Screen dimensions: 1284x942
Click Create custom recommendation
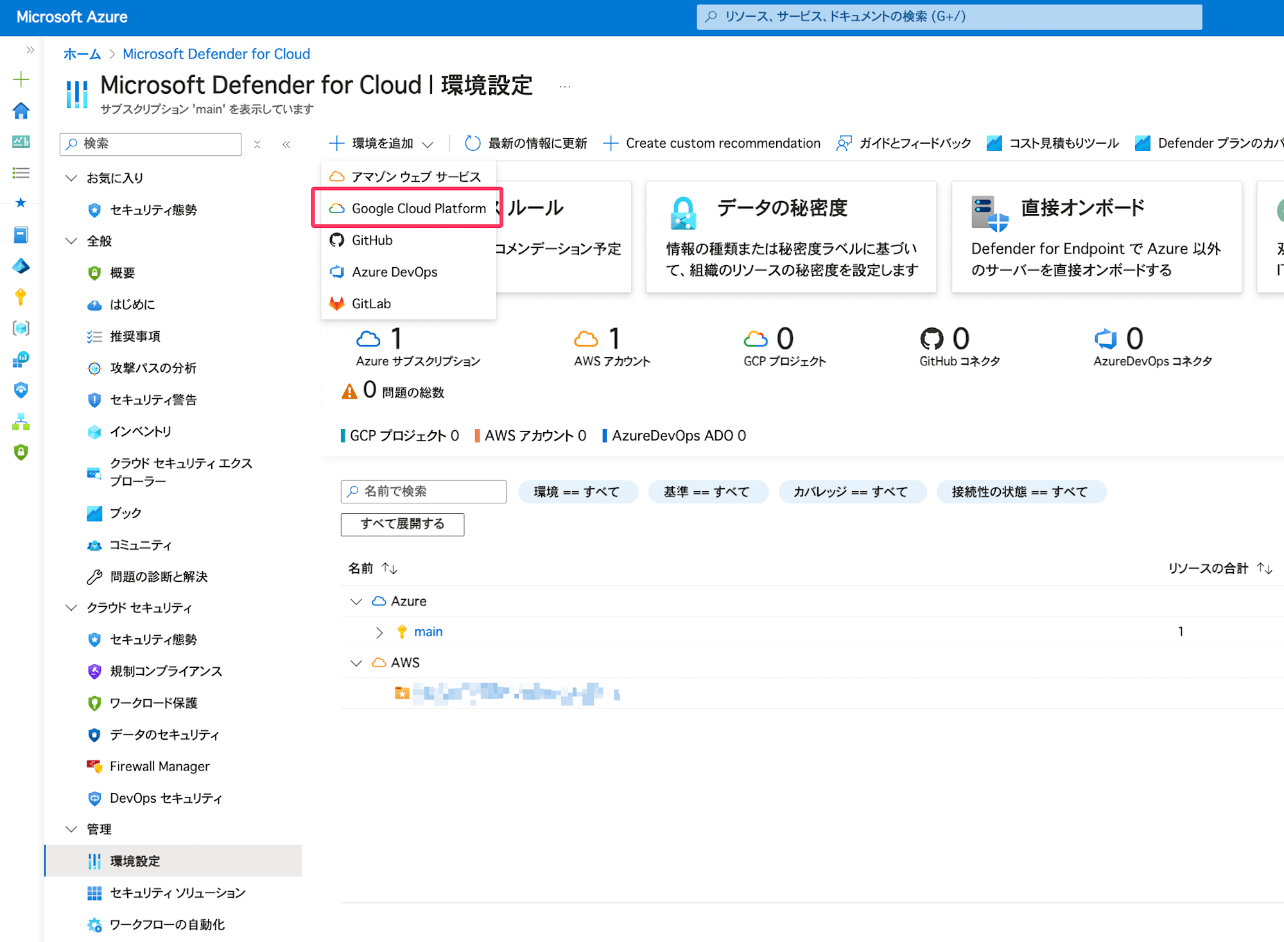coord(712,143)
